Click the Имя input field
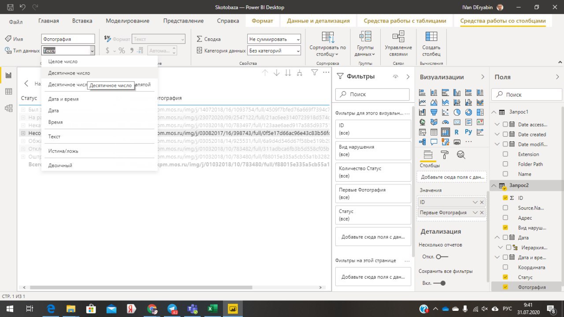 [x=68, y=39]
